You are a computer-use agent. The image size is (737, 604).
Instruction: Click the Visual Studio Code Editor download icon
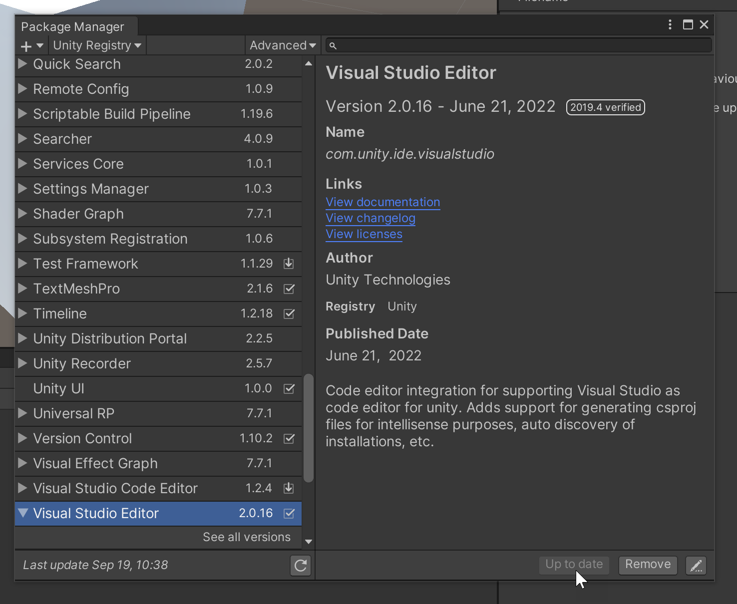click(x=289, y=488)
